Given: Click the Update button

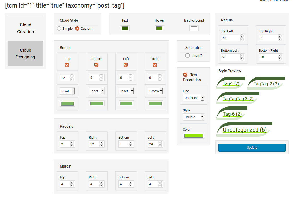Looking at the screenshot, I should (252, 147).
